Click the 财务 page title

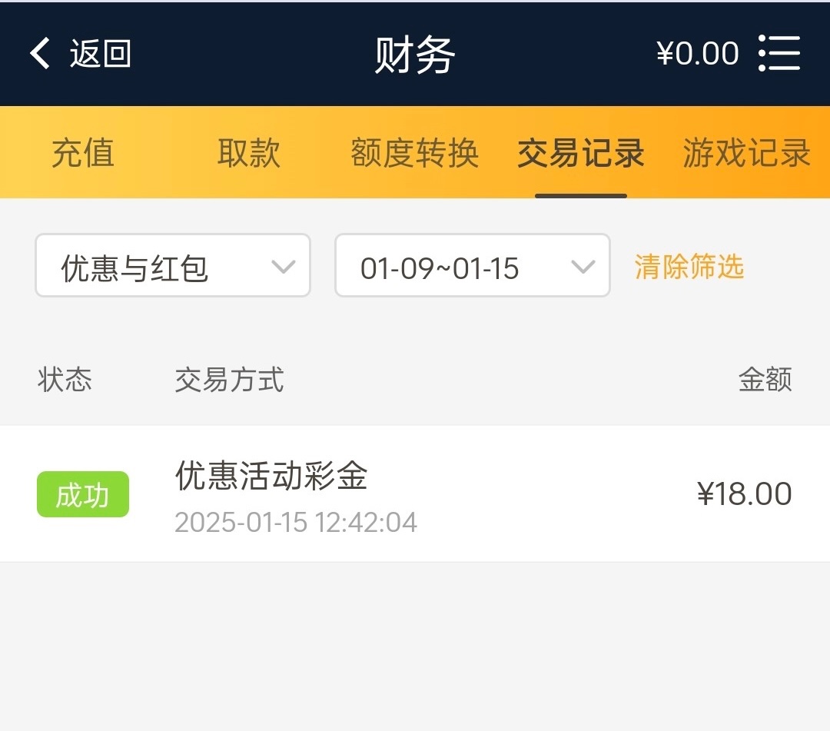click(x=415, y=55)
